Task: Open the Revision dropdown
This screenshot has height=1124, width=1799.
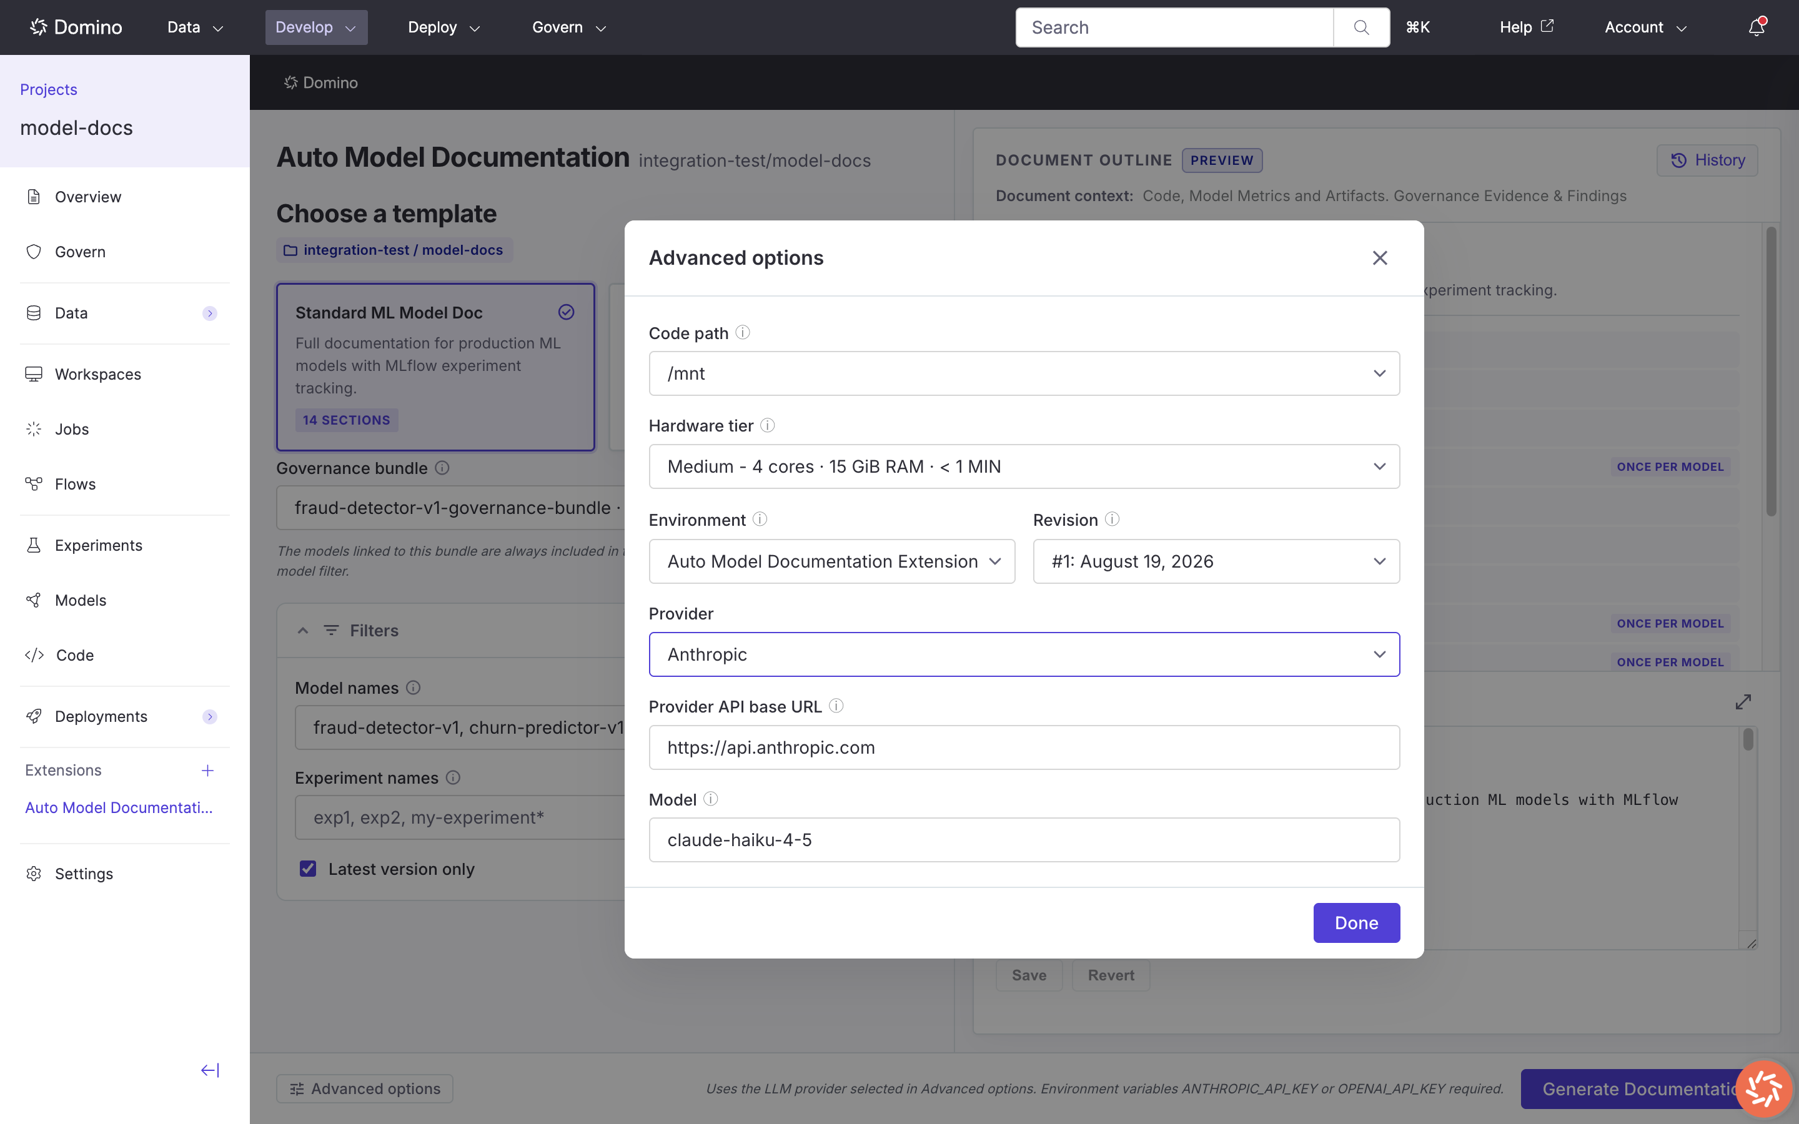Action: coord(1216,561)
